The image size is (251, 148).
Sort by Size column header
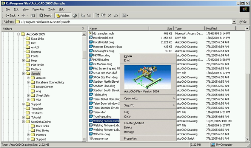(x=162, y=29)
